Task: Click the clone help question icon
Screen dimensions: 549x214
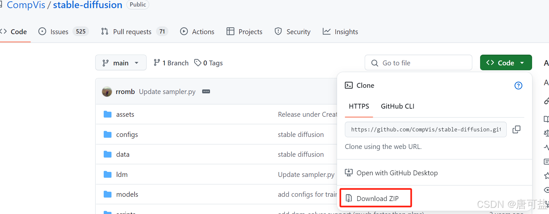Action: (x=518, y=86)
